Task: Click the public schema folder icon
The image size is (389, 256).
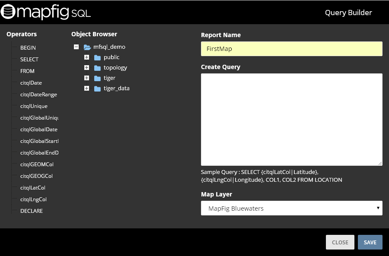Action: pyautogui.click(x=97, y=57)
